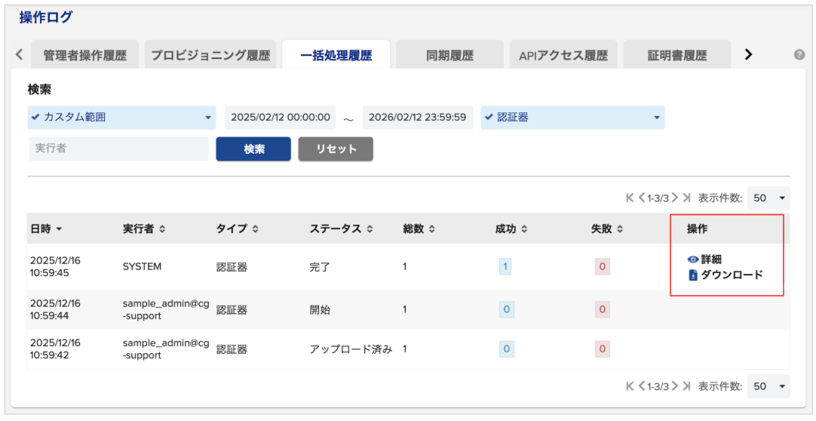This screenshot has height=421, width=816.
Task: Sort by タイプ column
Action: point(238,229)
